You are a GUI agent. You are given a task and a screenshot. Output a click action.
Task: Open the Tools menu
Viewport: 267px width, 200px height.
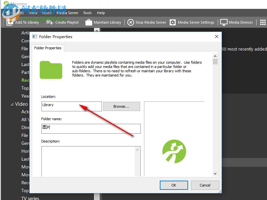tap(87, 13)
